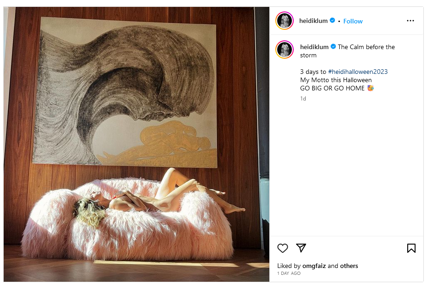Open the #heidihalloween2023 hashtag
Screen dimensions: 433x290
point(358,72)
